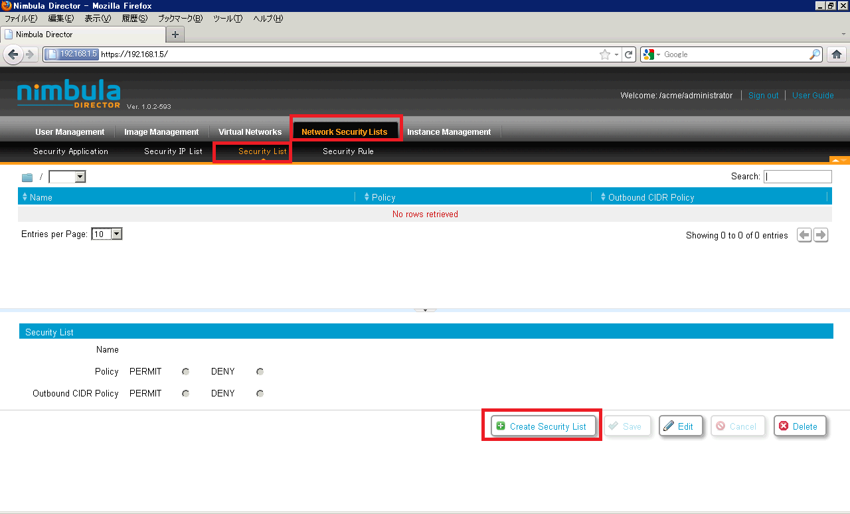850x514 pixels.
Task: Open a new tab with the plus button
Action: pos(175,35)
